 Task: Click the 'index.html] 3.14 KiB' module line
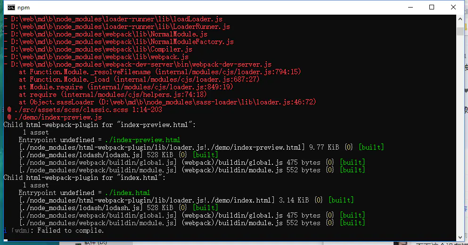(186, 200)
